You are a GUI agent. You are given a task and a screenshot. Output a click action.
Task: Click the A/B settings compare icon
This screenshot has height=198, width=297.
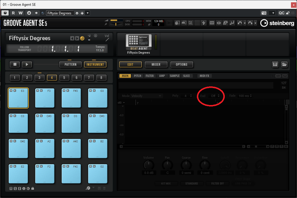point(29,13)
